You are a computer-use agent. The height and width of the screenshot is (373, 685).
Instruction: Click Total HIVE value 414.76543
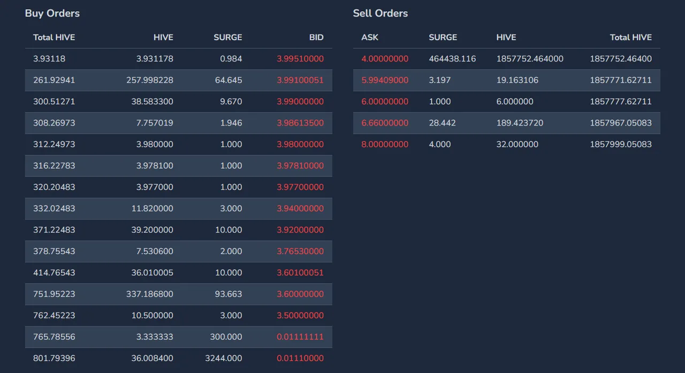(54, 273)
